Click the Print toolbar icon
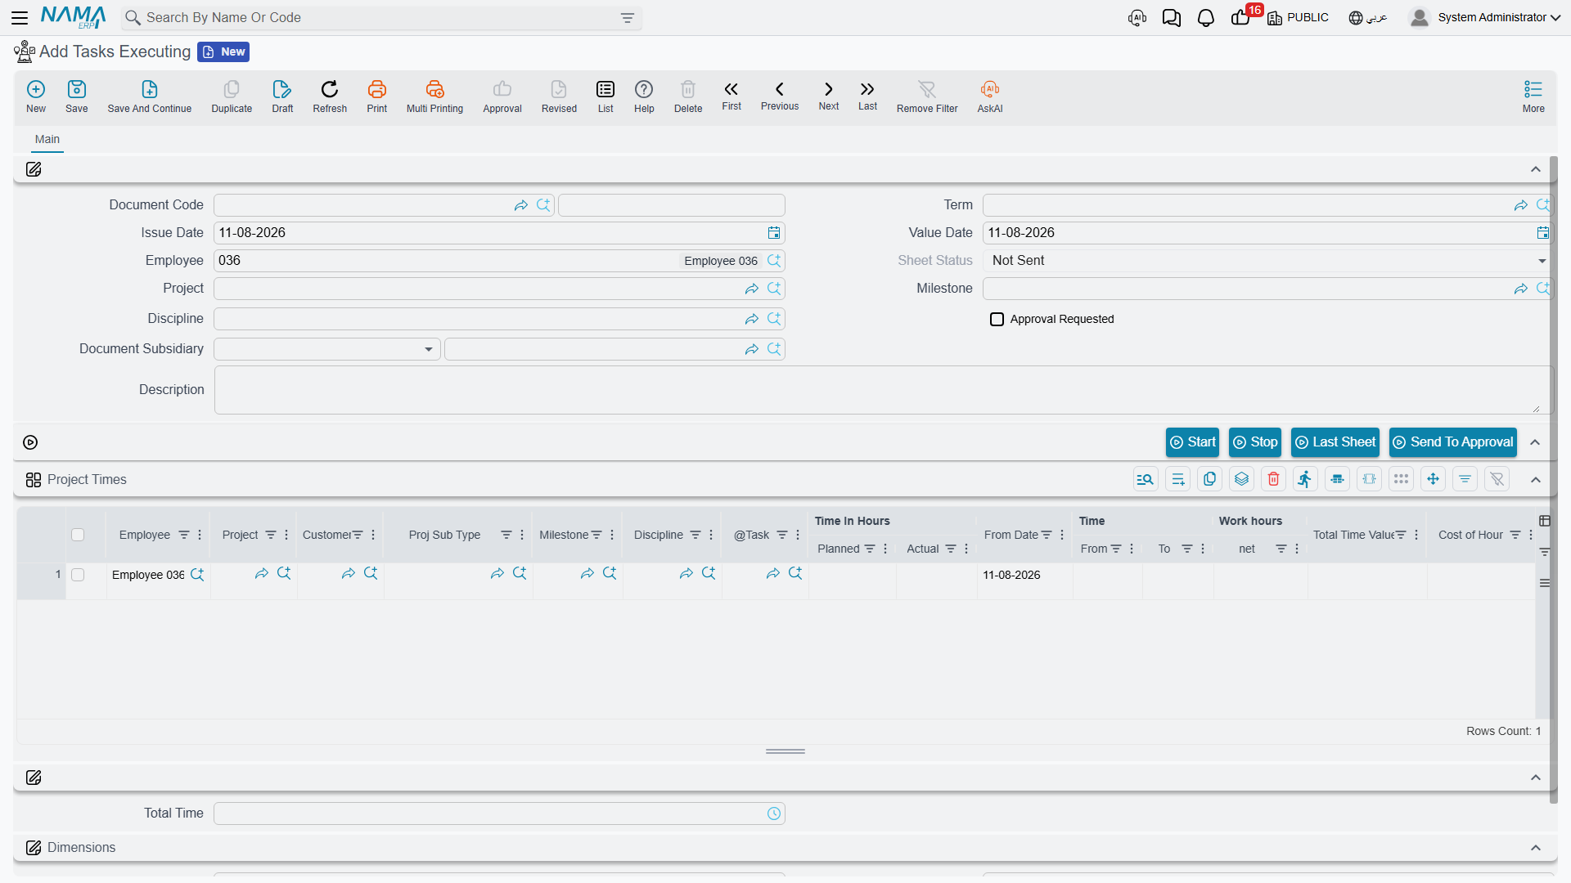 [x=377, y=89]
